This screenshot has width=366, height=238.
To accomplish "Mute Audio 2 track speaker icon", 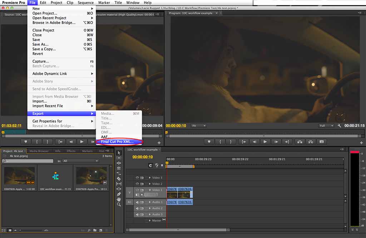I will point(137,208).
